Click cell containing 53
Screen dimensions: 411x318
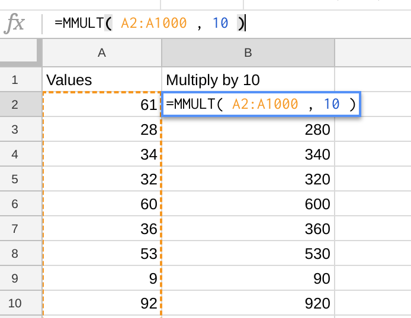click(102, 254)
